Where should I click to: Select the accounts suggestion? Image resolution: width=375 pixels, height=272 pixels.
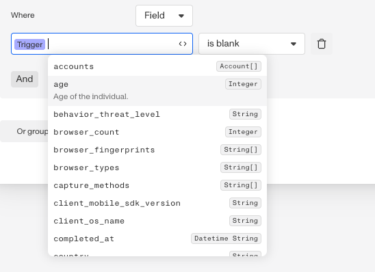coord(157,66)
